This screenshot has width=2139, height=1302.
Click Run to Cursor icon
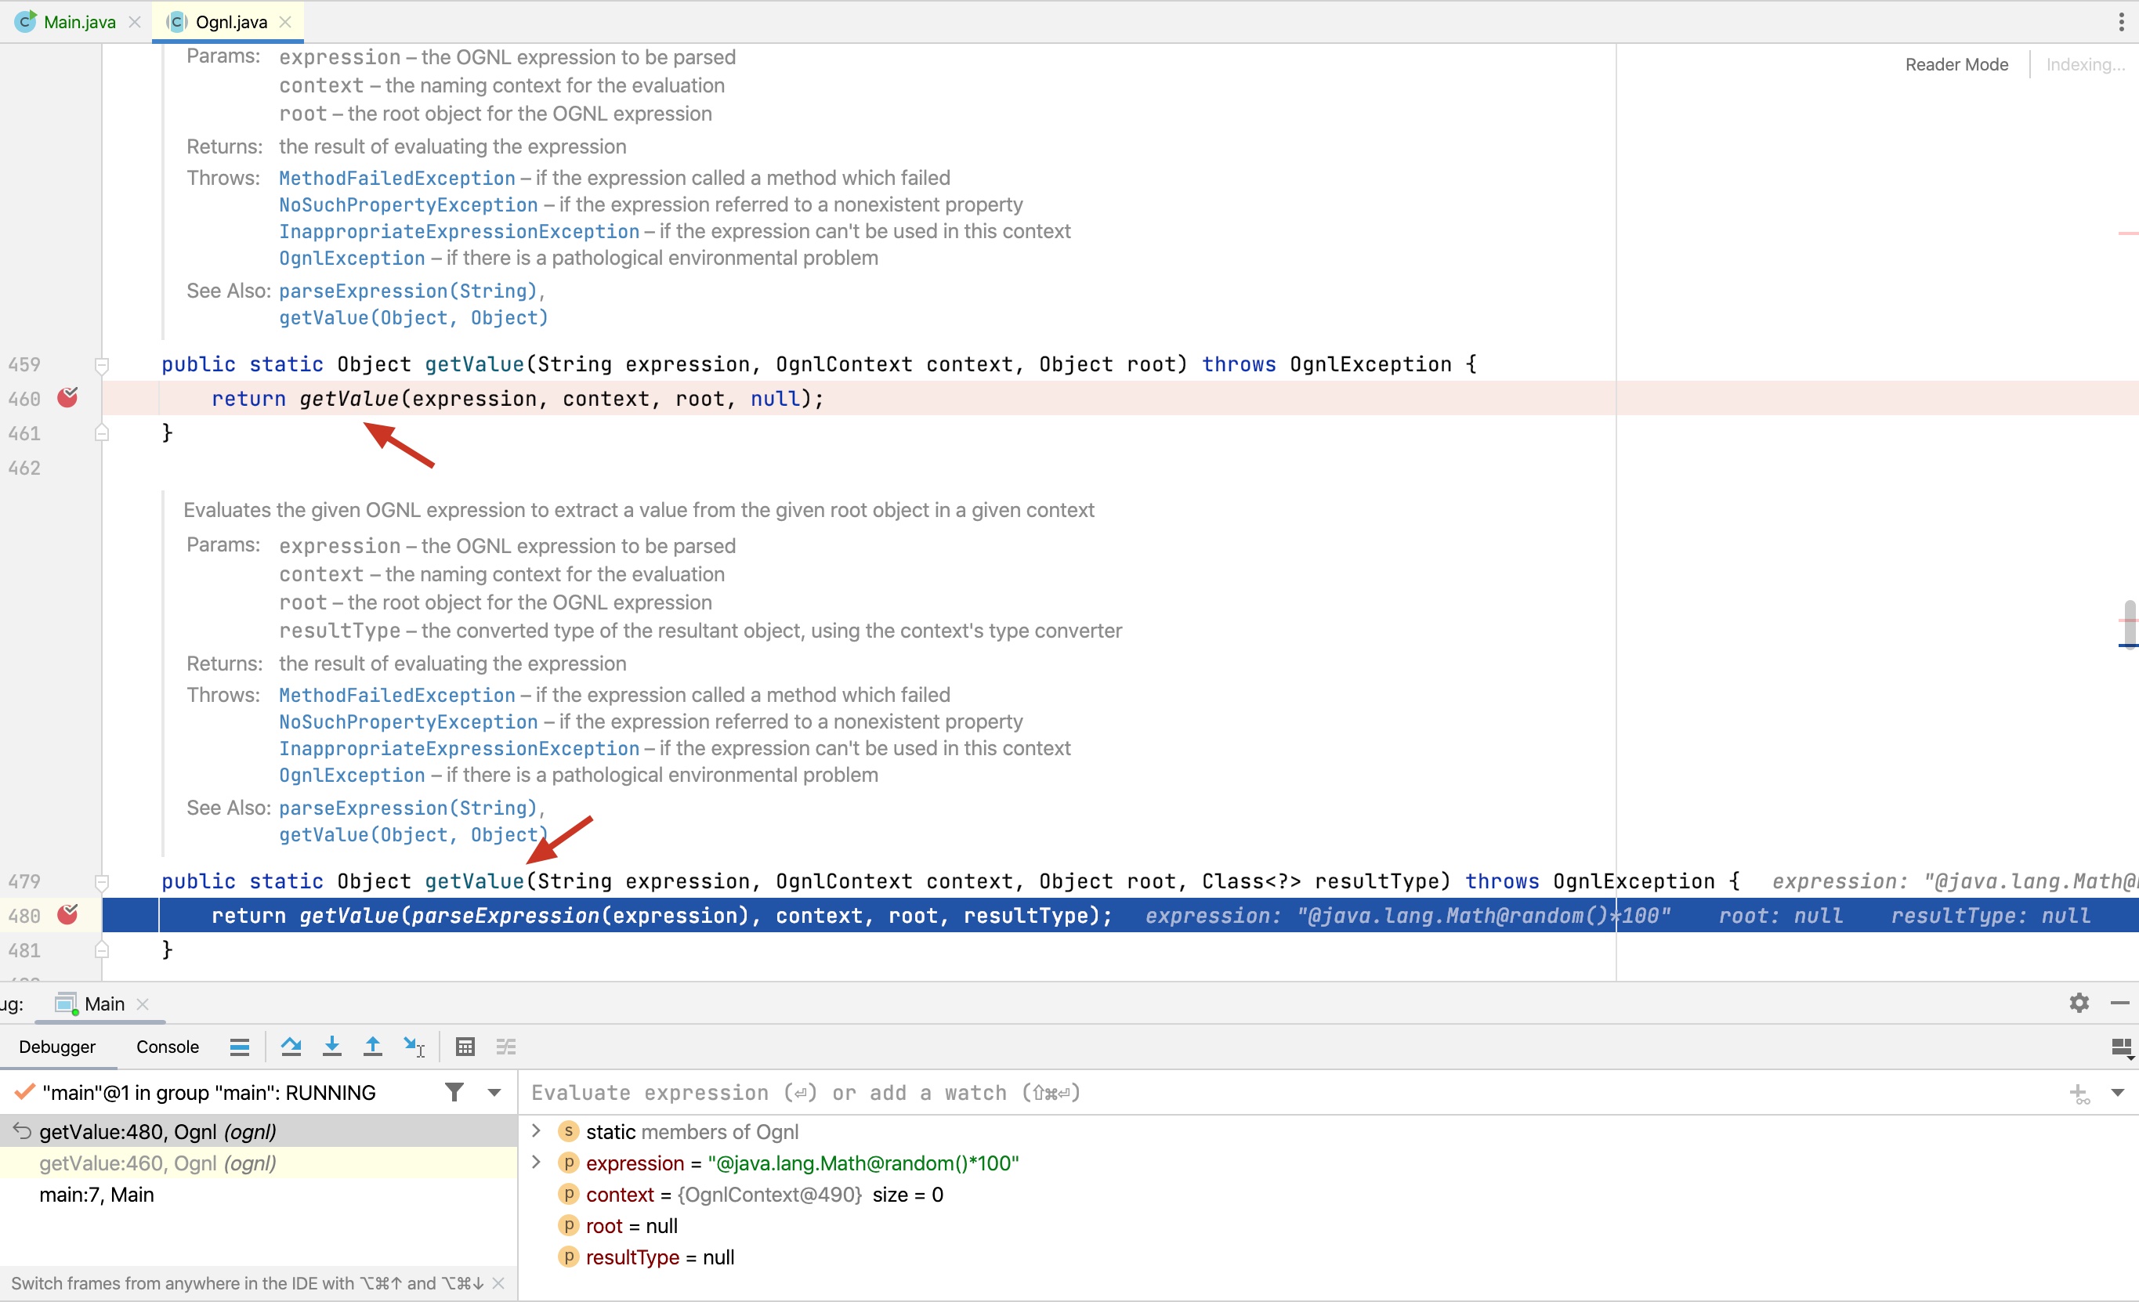[414, 1047]
